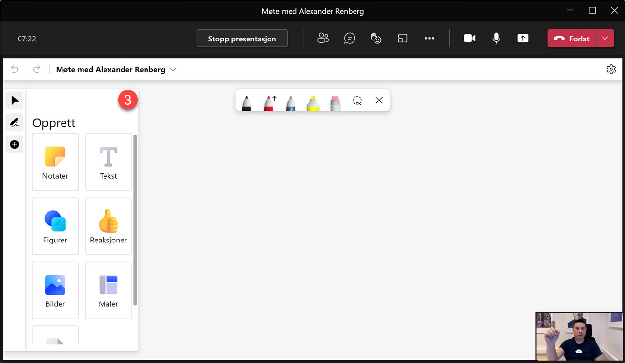The image size is (625, 363).
Task: Select the rainbow multicolor pen
Action: coord(291,102)
